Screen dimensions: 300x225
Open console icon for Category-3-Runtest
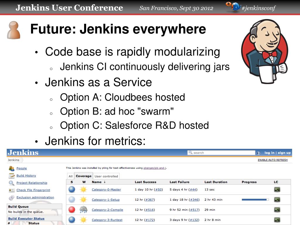click(x=277, y=220)
